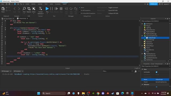Viewport: 171px width, 96px height.
Task: Edit the Name property value UnbanScript
Action: click(x=162, y=79)
